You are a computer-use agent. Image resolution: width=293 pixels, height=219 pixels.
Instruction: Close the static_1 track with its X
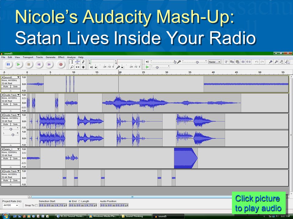click(3, 149)
